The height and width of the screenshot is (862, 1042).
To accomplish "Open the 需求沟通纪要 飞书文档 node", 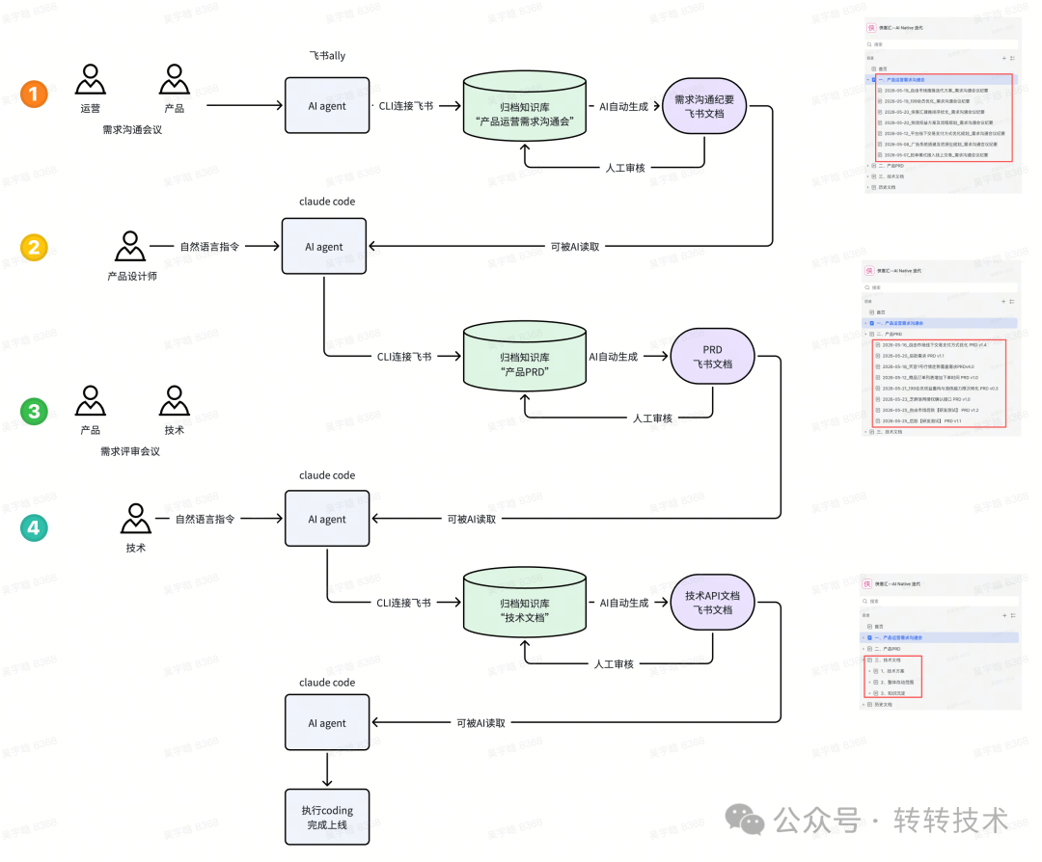I will click(x=704, y=106).
